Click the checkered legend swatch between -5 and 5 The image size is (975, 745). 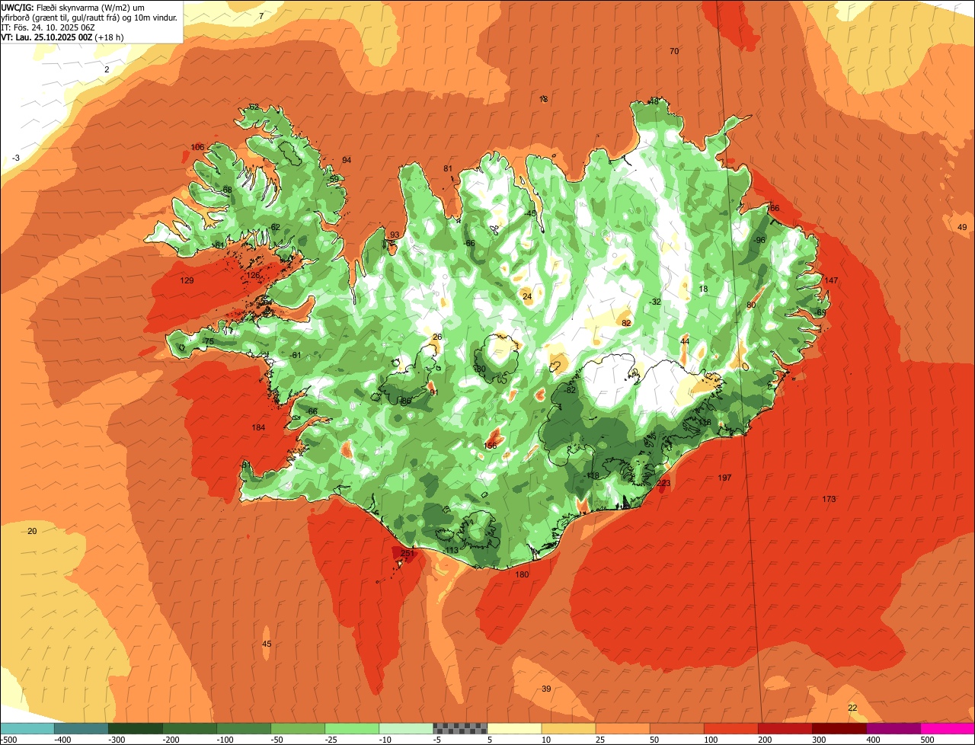pos(460,728)
